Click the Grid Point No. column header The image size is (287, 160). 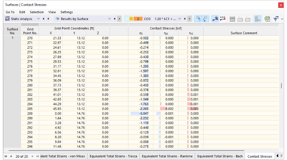(x=30, y=31)
